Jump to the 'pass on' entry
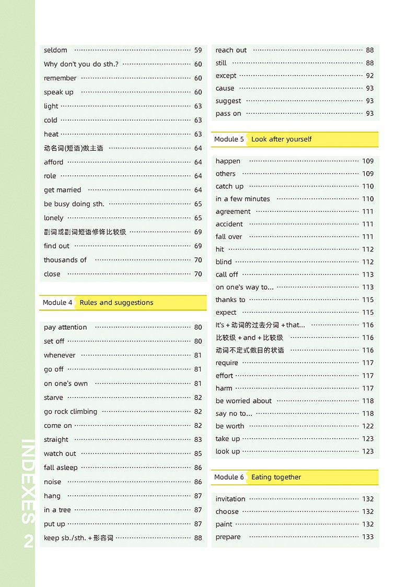Screen dimensions: 418x587 [228, 113]
